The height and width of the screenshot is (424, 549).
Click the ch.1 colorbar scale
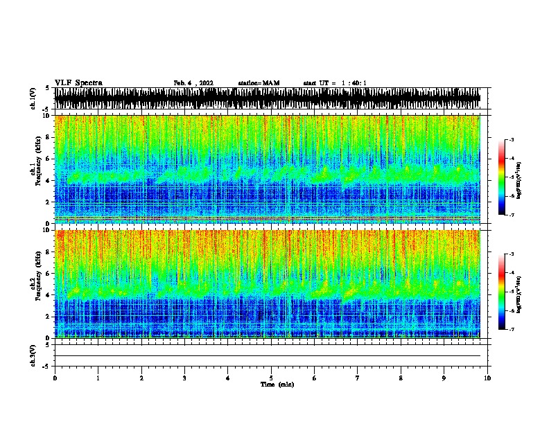tap(502, 177)
